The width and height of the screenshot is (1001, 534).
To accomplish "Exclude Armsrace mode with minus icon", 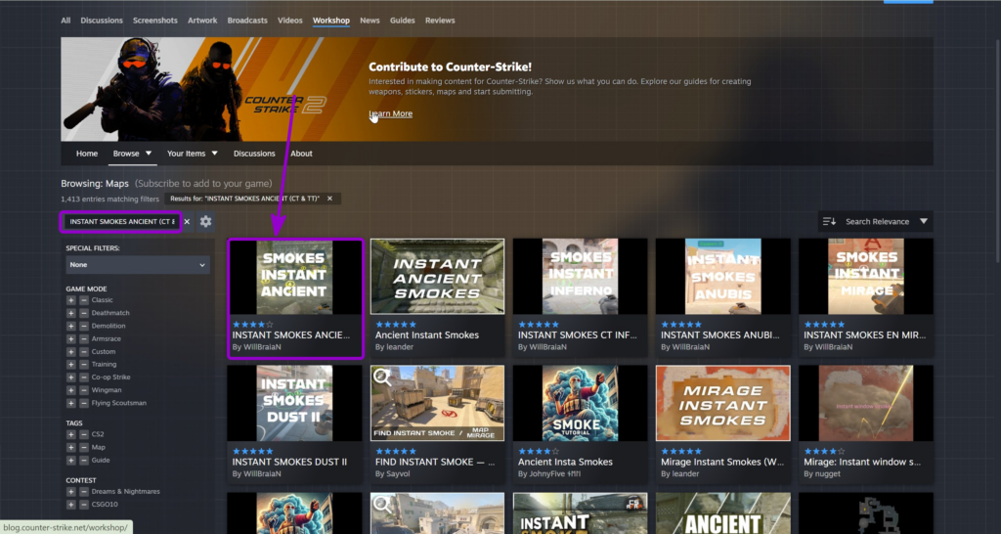I will pos(84,338).
